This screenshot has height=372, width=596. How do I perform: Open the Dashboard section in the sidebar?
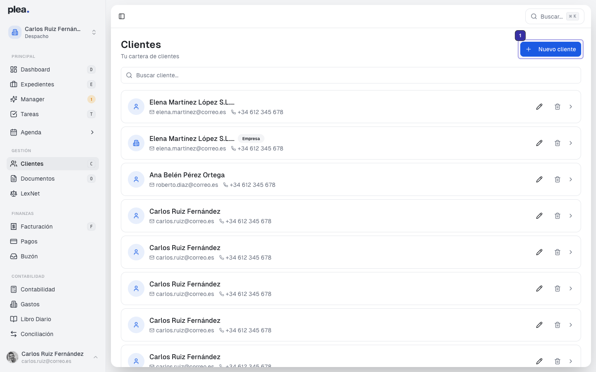coord(35,69)
